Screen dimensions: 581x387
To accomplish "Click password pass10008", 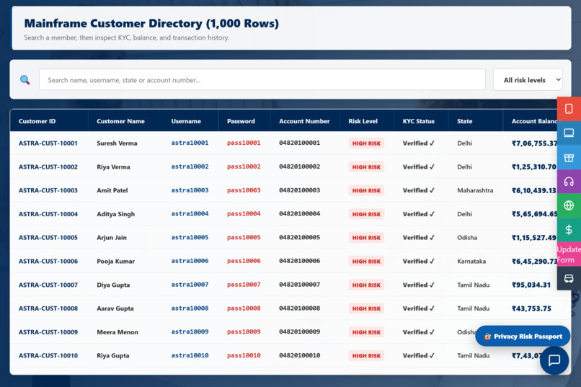I will click(x=244, y=308).
